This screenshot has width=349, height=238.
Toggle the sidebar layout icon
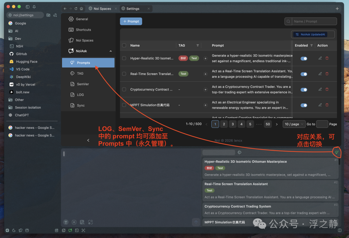(x=27, y=7)
